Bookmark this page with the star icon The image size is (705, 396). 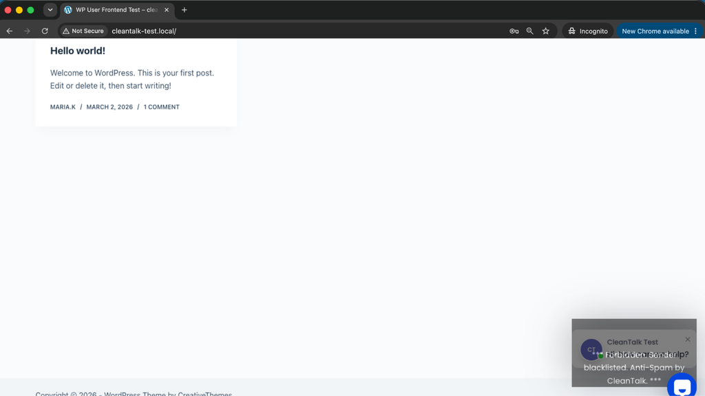[546, 31]
